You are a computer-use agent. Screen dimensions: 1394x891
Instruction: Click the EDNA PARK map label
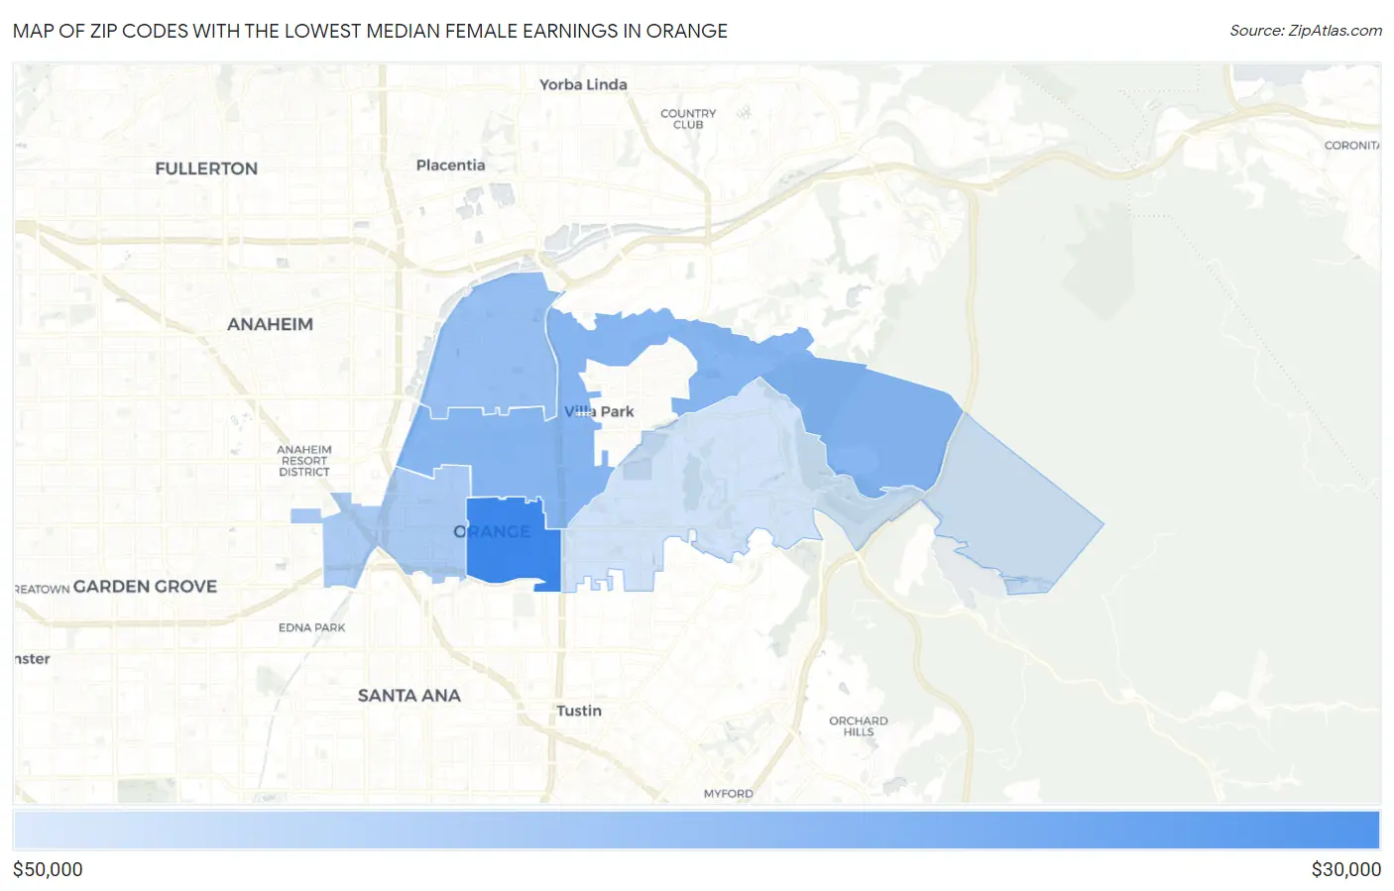[x=311, y=627]
